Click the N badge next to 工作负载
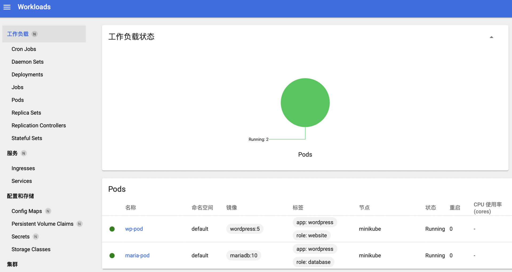The image size is (512, 272). pos(34,34)
